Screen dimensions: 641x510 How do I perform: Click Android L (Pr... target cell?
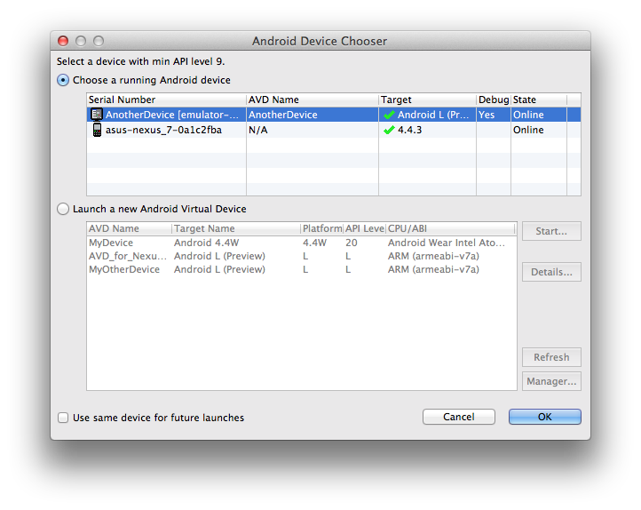[433, 115]
